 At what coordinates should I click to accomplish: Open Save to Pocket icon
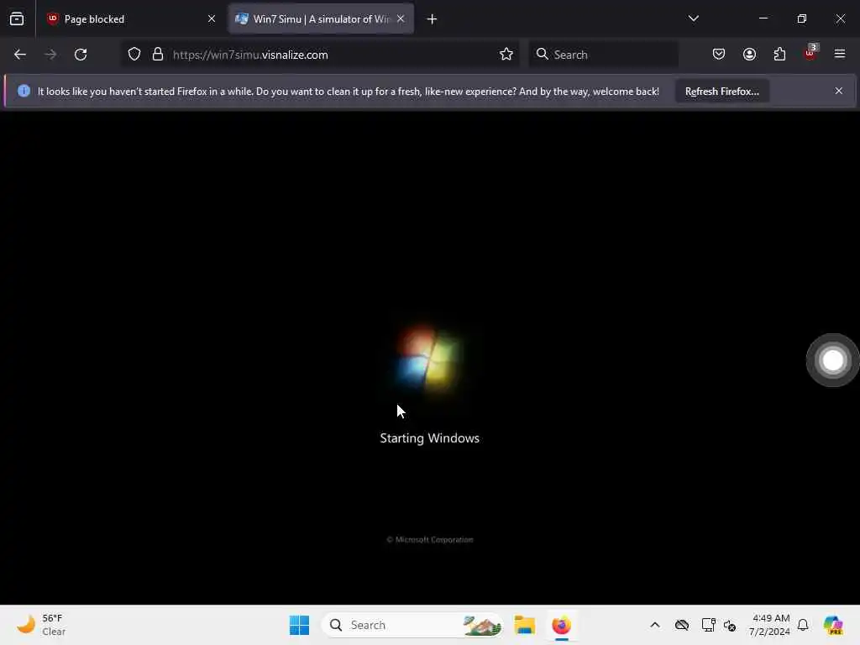(719, 55)
